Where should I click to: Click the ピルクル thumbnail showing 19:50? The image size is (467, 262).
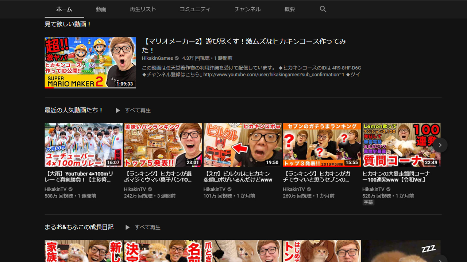point(243,145)
